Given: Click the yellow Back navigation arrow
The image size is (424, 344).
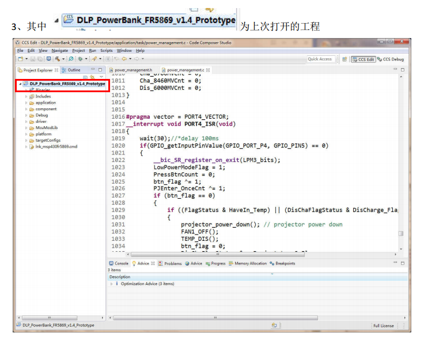Looking at the screenshot, I should click(124, 59).
